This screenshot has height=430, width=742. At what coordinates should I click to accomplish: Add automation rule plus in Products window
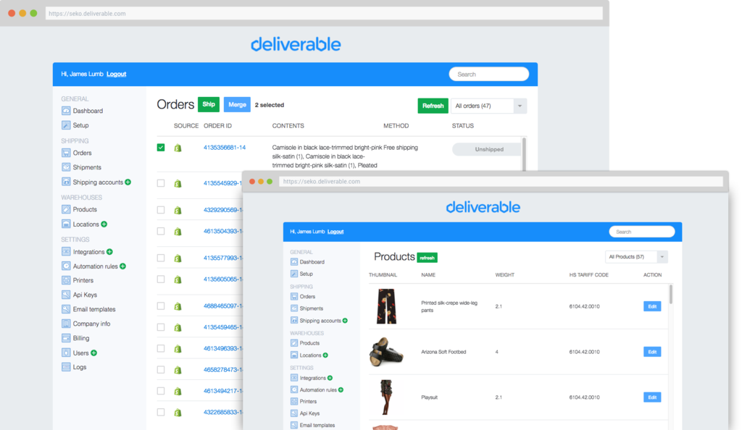click(341, 390)
